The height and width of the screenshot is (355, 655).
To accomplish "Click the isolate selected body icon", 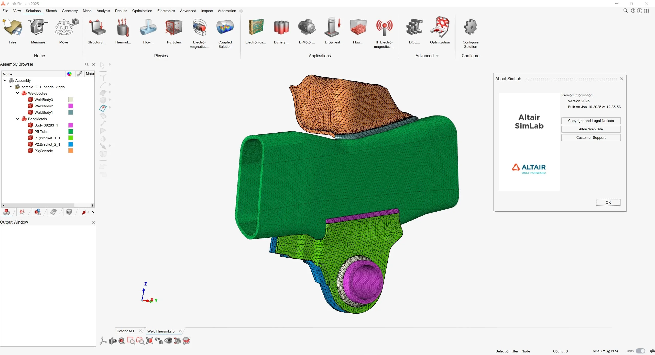I will [x=150, y=341].
